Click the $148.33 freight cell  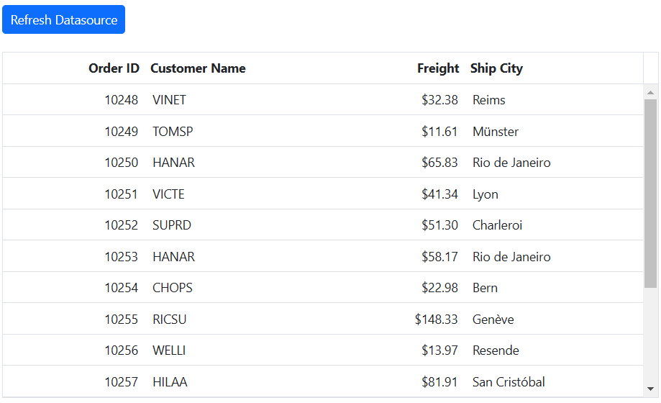(436, 320)
